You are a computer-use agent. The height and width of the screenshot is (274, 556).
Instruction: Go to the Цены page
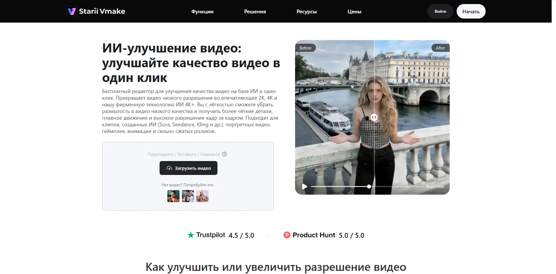tap(354, 12)
